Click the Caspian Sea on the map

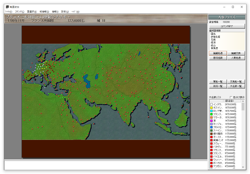pos(88,81)
